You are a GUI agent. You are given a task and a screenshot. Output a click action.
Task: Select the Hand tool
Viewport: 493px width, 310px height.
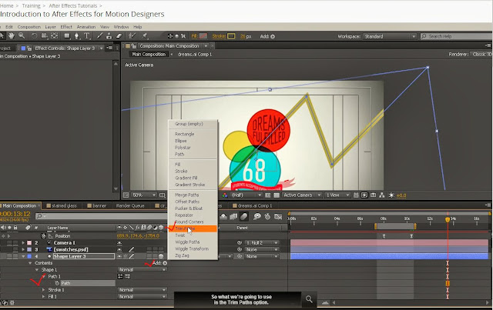(x=12, y=36)
